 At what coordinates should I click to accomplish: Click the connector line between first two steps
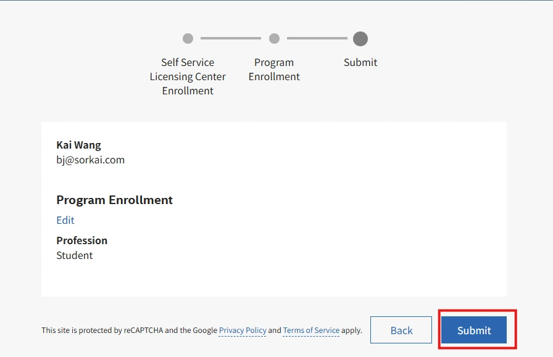pos(231,39)
